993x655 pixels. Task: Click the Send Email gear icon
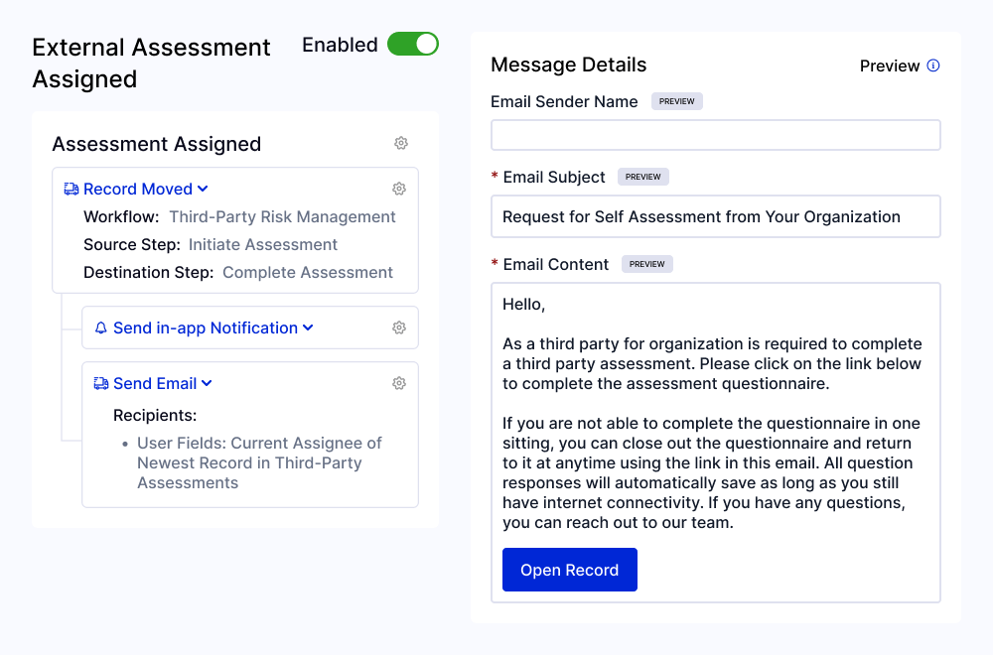[399, 383]
